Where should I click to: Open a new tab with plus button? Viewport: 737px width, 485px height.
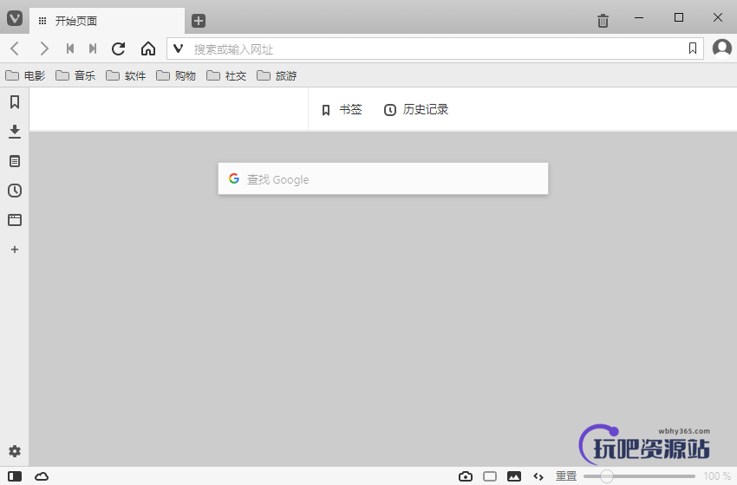tap(199, 21)
